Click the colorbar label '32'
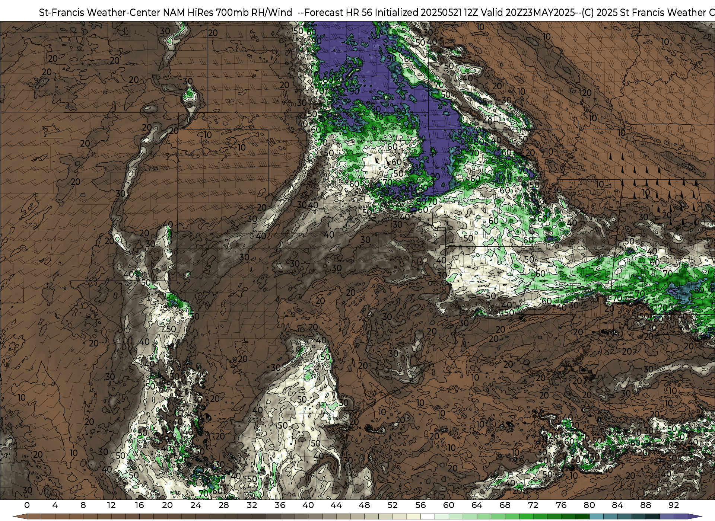This screenshot has height=521, width=715. tap(252, 505)
